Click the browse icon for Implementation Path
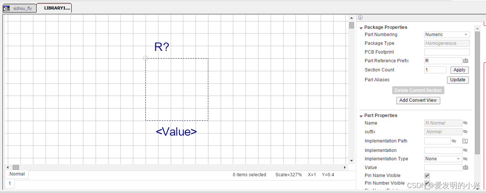Image resolution: width=486 pixels, height=193 pixels. point(465,141)
